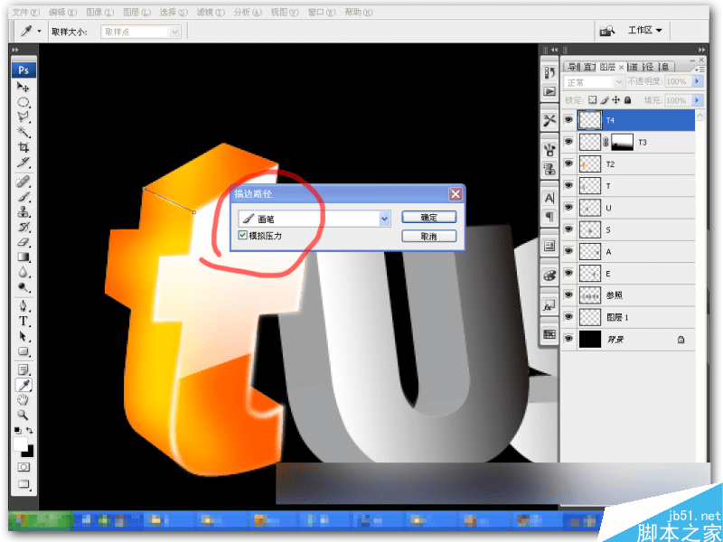Open the 滤镜 menu
723x542 pixels.
[x=211, y=13]
